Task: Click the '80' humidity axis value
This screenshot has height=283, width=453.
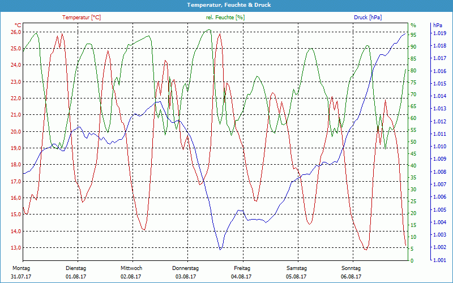Action: pos(413,70)
